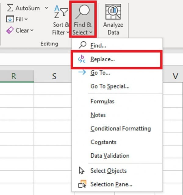Image resolution: width=183 pixels, height=195 pixels.
Task: Choose Find... from the menu
Action: 117,45
